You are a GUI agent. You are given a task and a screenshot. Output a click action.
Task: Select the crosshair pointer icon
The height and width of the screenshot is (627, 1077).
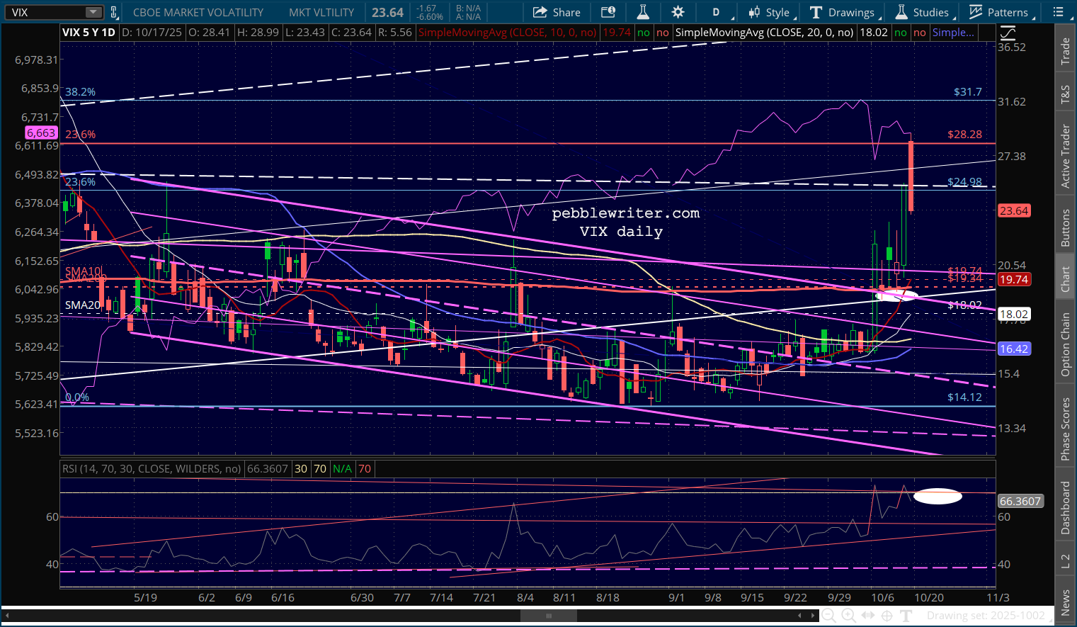[x=887, y=616]
